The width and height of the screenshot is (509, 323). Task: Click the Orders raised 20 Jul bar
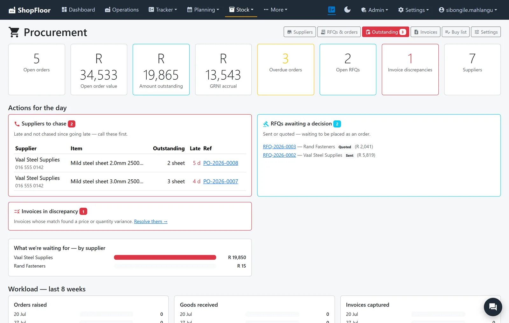[106, 314]
